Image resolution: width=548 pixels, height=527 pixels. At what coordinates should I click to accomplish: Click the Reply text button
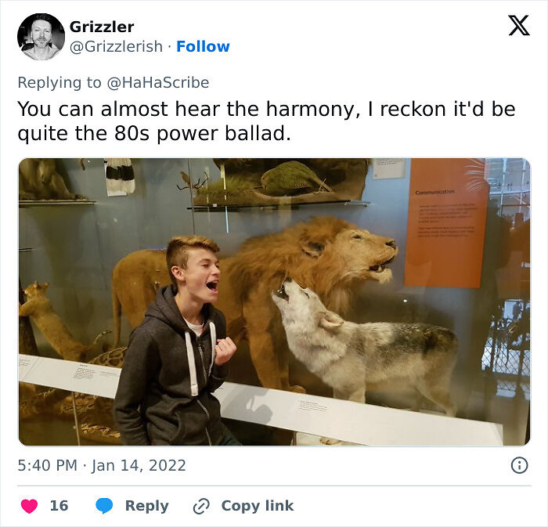[147, 506]
